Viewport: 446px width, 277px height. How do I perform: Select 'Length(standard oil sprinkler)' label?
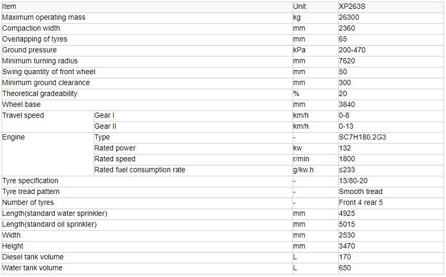click(x=49, y=224)
